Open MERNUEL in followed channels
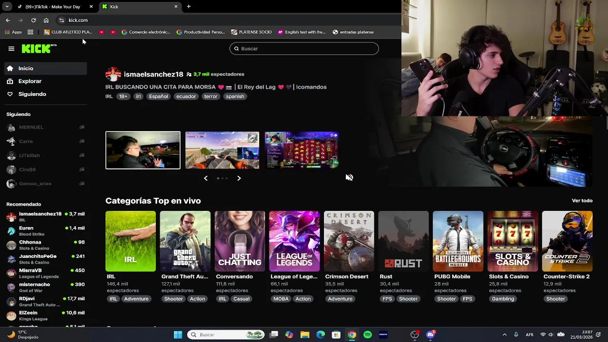The image size is (608, 342). coord(46,127)
